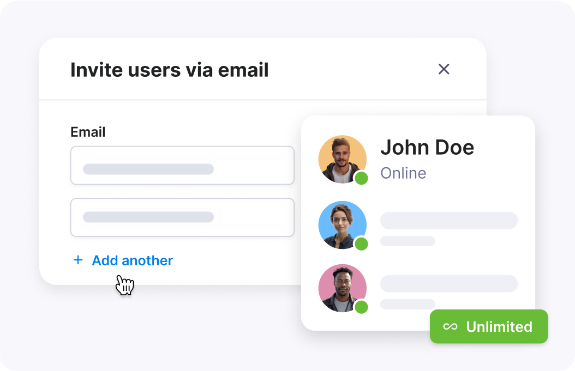Click the second user's name placeholder bar
The image size is (575, 371).
[x=448, y=221]
